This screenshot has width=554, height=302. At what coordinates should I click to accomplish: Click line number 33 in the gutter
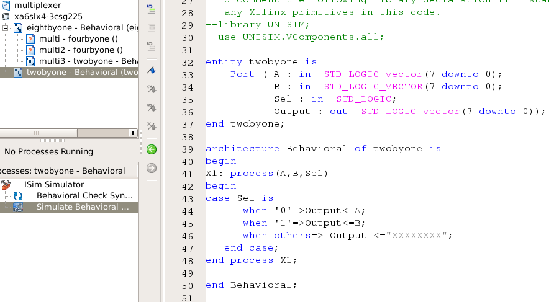tap(188, 75)
